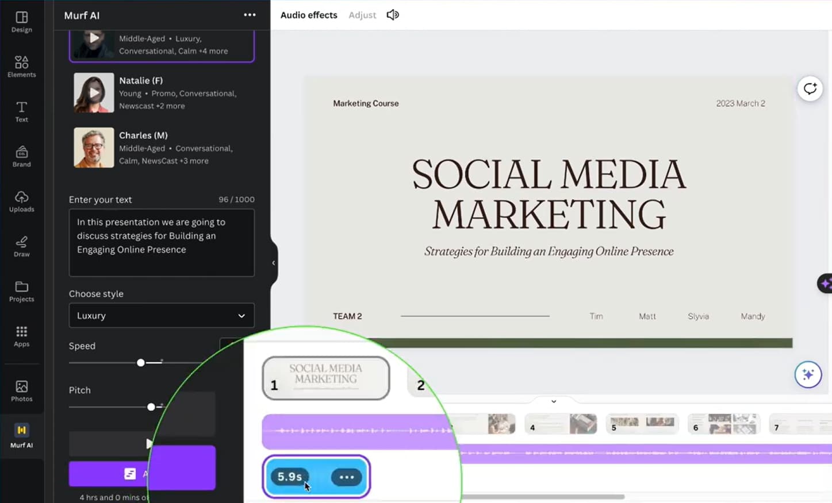The width and height of the screenshot is (832, 503).
Task: Click the name Slyvia on slide
Action: tap(698, 316)
